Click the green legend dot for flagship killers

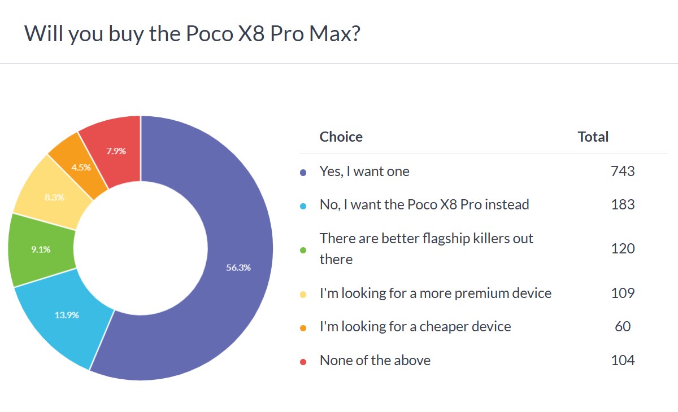[303, 249]
